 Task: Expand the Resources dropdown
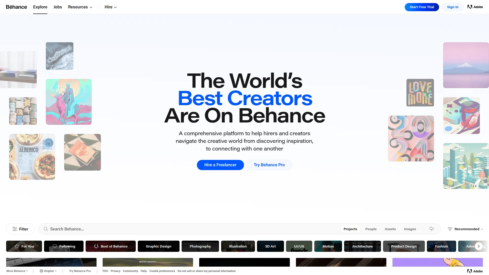coord(80,7)
